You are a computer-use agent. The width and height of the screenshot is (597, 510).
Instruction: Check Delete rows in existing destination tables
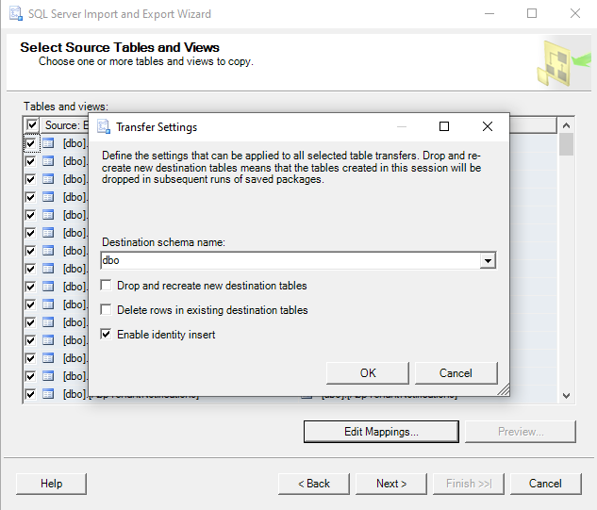[x=106, y=309]
